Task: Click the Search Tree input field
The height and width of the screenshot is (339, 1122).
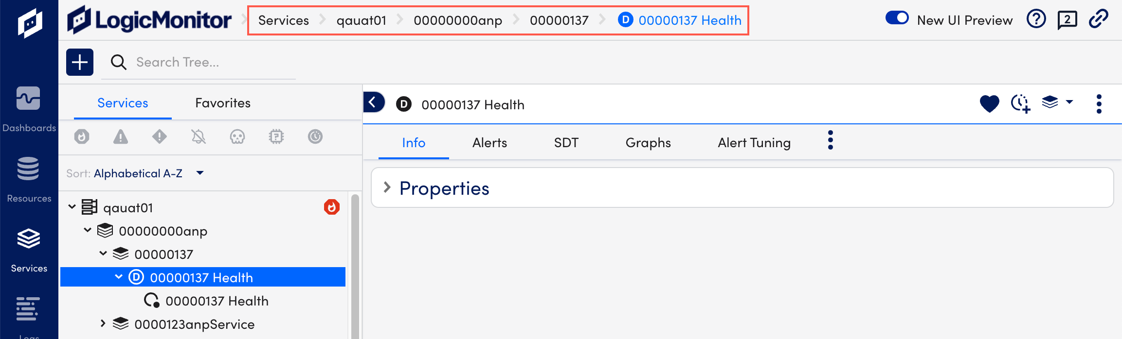Action: click(x=199, y=62)
